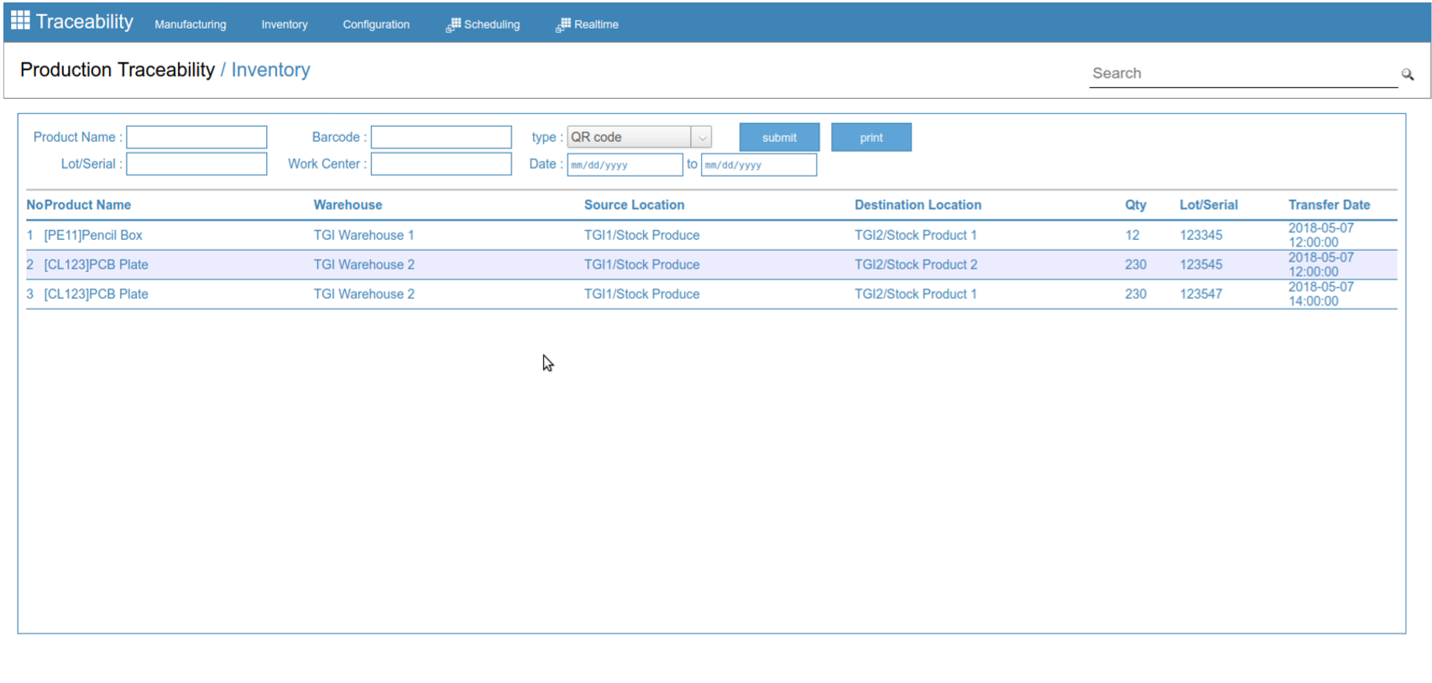Image resolution: width=1432 pixels, height=683 pixels.
Task: Click the Transfer Date column header
Action: click(x=1329, y=205)
